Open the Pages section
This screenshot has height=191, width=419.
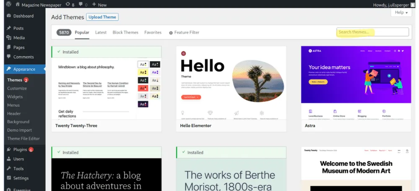pos(25,47)
